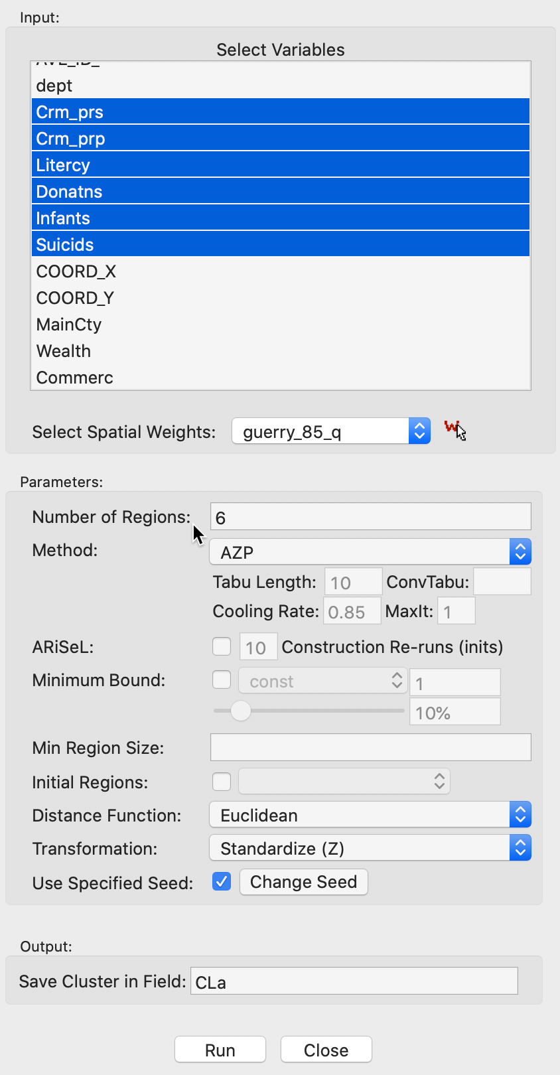Enable the ARiSeL checkbox
The width and height of the screenshot is (560, 1075).
pos(222,646)
